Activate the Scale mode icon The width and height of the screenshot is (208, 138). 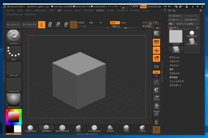58,25
